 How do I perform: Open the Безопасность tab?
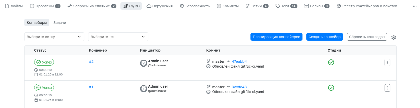coord(195,6)
